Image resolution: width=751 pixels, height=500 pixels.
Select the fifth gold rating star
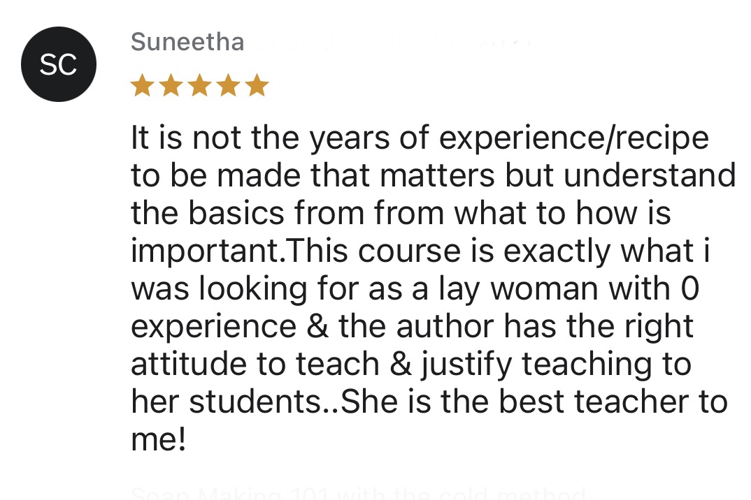pyautogui.click(x=257, y=85)
